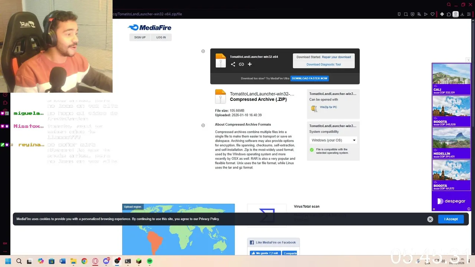This screenshot has height=267, width=475.
Task: Open the translate page icon
Action: pyautogui.click(x=419, y=14)
